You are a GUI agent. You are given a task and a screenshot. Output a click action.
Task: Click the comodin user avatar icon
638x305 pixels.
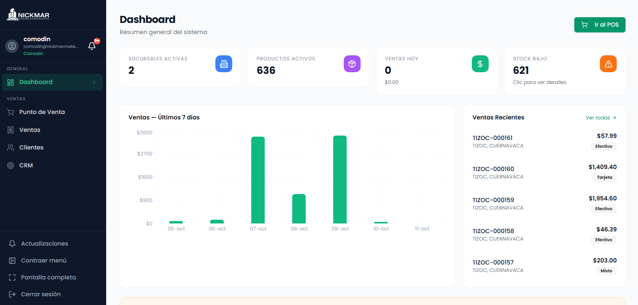tap(12, 46)
